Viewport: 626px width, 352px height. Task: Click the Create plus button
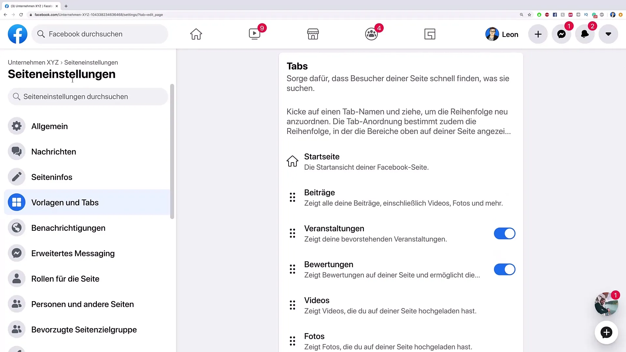pos(538,34)
